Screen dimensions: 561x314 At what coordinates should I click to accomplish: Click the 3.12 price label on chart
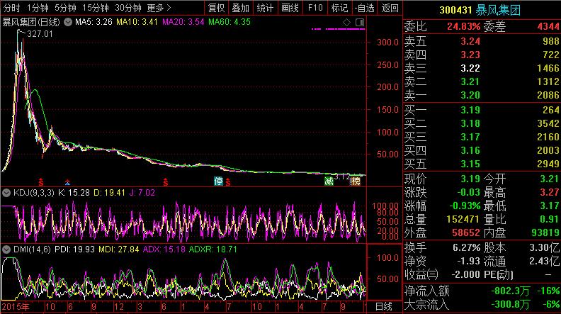click(341, 176)
